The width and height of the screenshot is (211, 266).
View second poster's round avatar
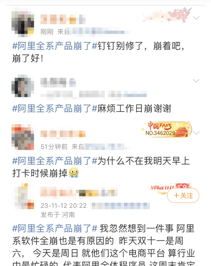click(x=23, y=86)
